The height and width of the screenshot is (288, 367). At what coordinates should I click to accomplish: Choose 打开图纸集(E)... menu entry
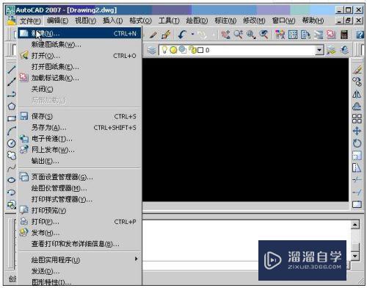click(79, 67)
